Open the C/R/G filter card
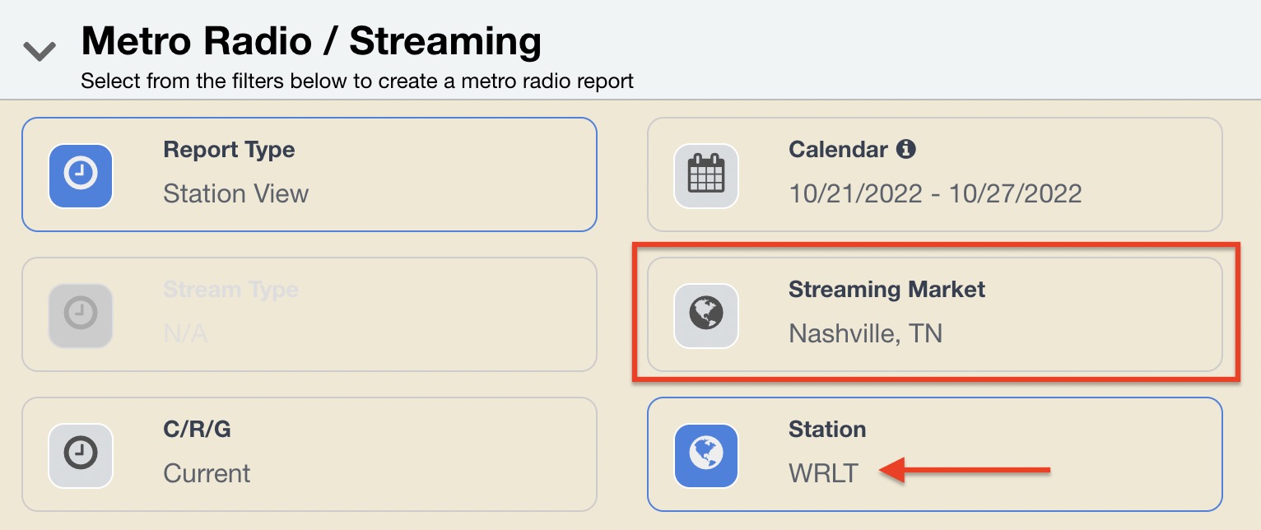 point(309,454)
